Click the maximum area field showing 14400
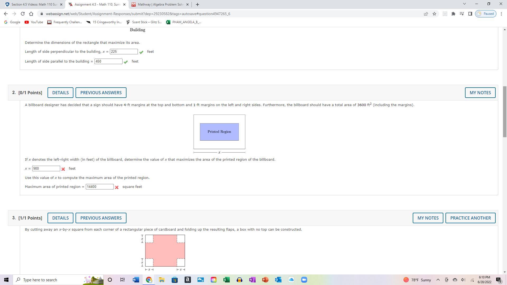The height and width of the screenshot is (285, 507). pyautogui.click(x=100, y=187)
